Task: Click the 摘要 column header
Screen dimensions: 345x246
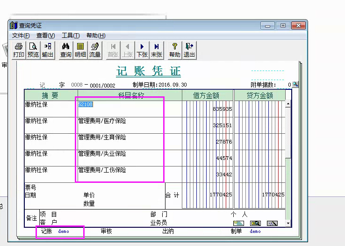Action: pos(51,95)
